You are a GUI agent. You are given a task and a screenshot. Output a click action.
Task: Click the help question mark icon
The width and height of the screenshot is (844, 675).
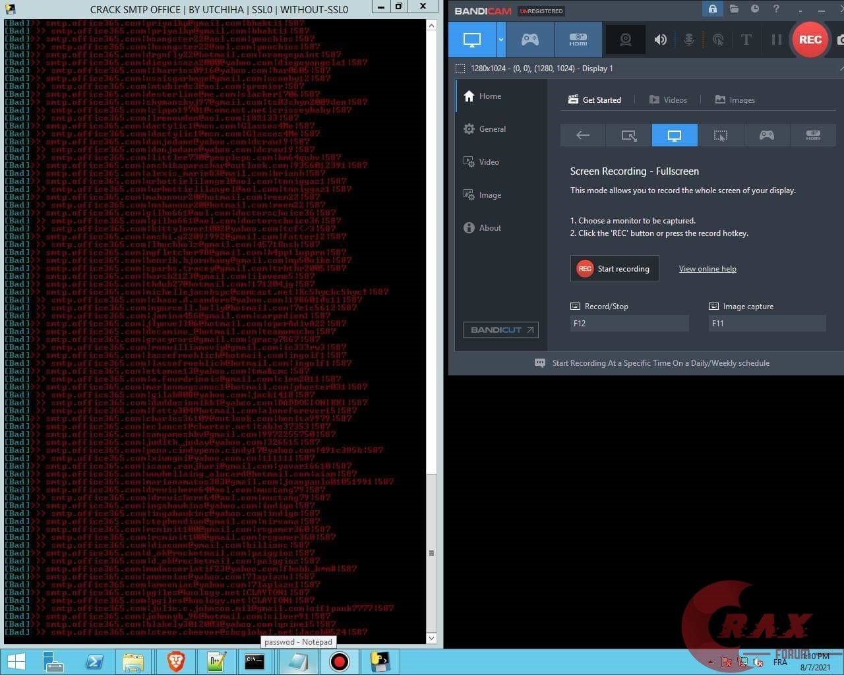coord(776,9)
